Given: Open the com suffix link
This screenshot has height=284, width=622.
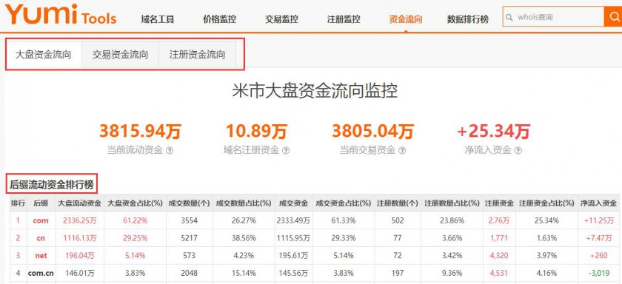Looking at the screenshot, I should click(41, 220).
